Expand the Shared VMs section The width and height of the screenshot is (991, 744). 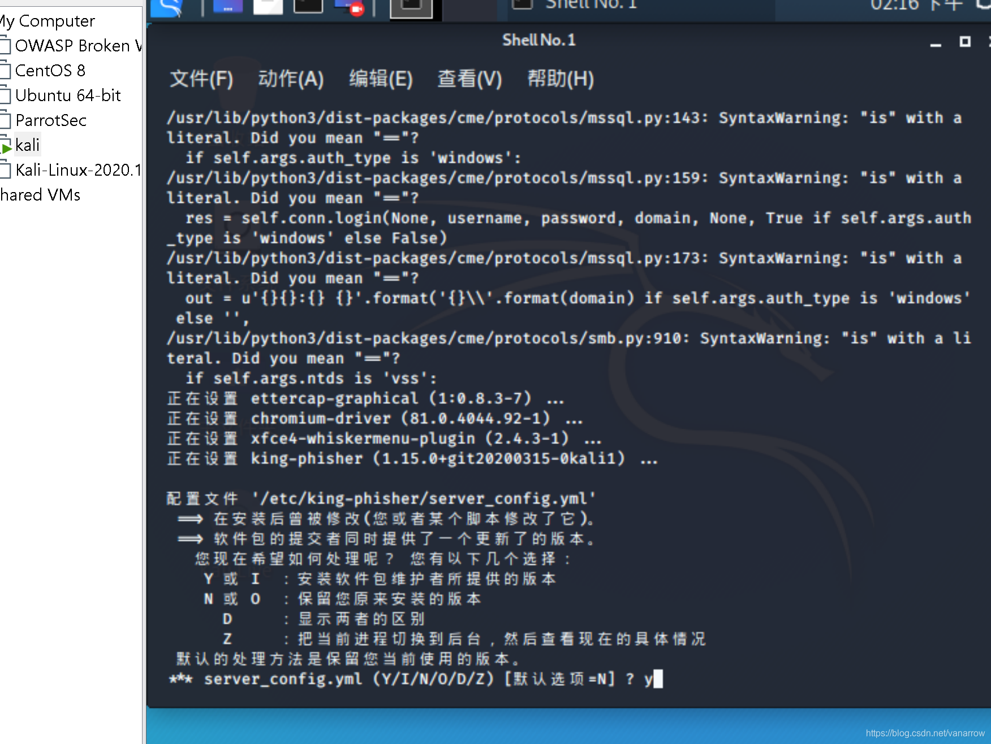[40, 194]
